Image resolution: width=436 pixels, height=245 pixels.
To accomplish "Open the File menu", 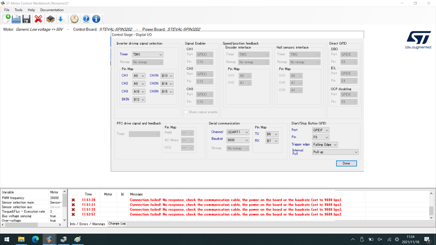I will 7,10.
